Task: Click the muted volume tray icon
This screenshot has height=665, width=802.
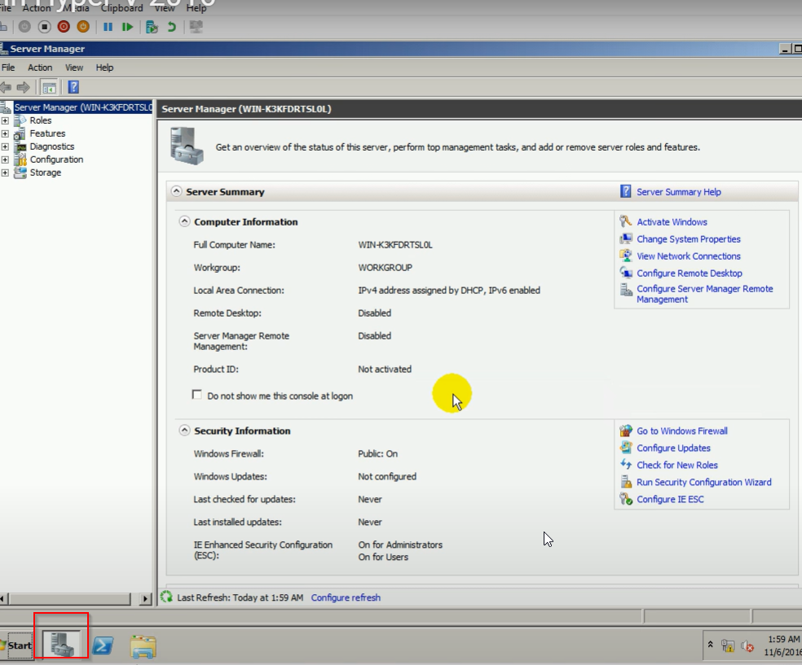Action: tap(747, 646)
